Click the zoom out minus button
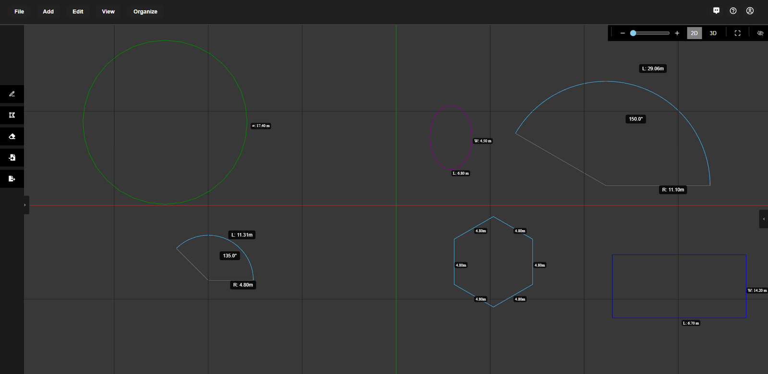The image size is (768, 374). pyautogui.click(x=623, y=33)
